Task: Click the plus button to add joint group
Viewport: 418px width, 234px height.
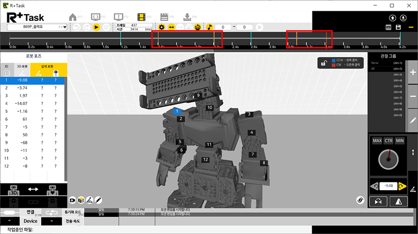Action: pyautogui.click(x=413, y=73)
